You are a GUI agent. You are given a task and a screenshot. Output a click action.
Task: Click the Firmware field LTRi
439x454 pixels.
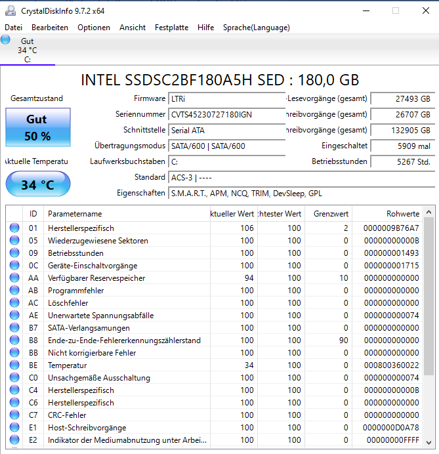[x=227, y=98]
